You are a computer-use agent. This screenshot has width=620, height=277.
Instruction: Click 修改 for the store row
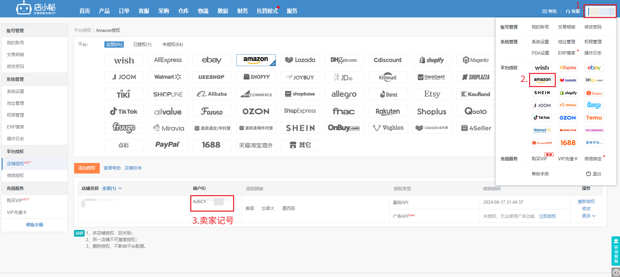(x=586, y=209)
